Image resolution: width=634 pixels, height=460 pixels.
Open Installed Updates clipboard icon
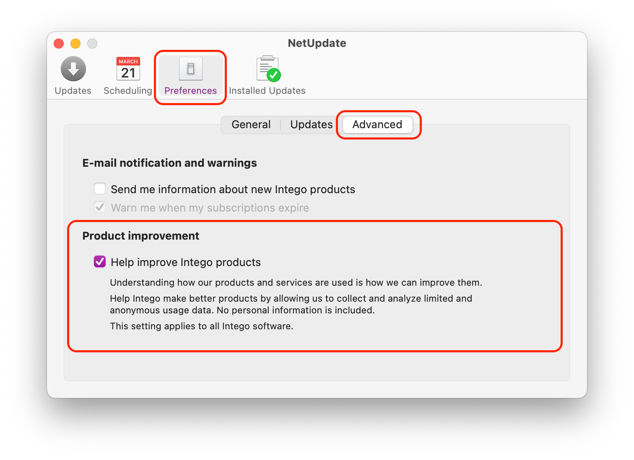267,68
